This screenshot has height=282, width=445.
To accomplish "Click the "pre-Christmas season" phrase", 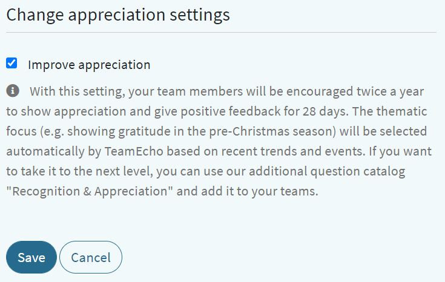I will click(x=272, y=132).
